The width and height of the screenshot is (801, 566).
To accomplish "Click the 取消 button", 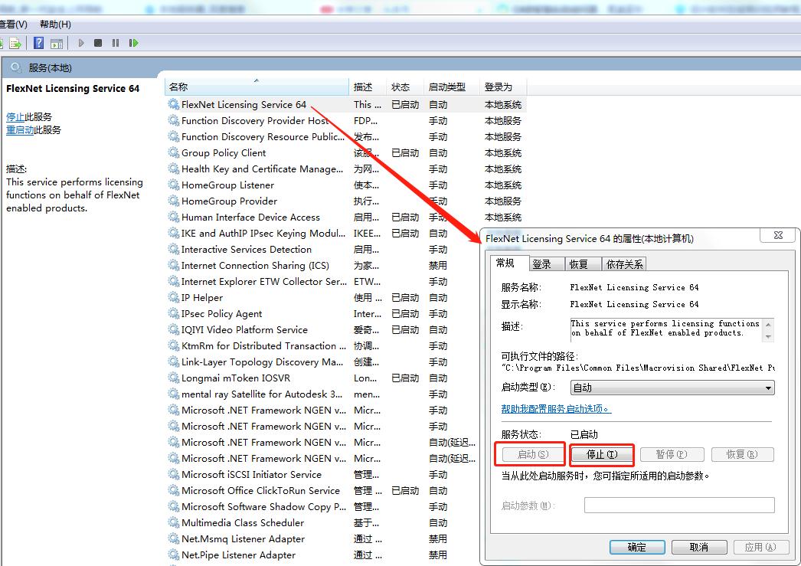I will pos(698,547).
